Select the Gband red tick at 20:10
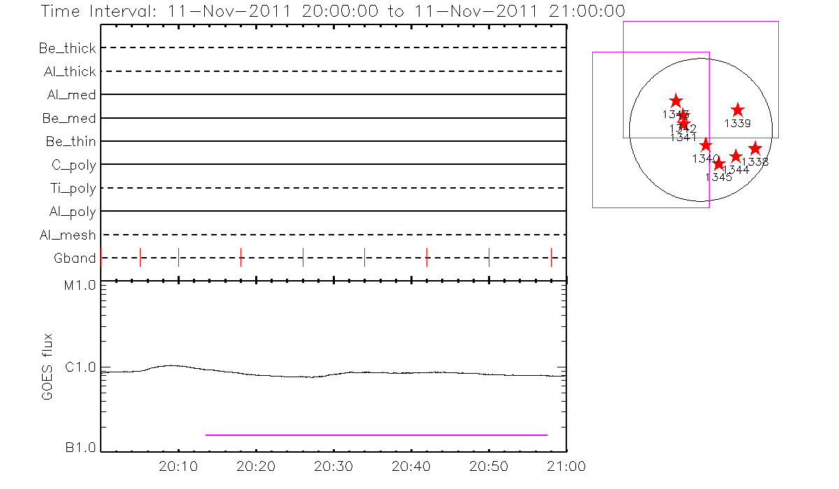The height and width of the screenshot is (489, 839). point(178,257)
